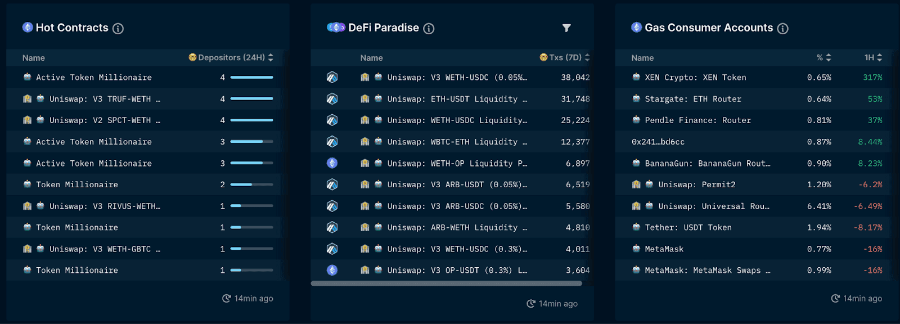Viewport: 900px width, 324px height.
Task: Click the Arbitrum chain icon on WETH-USDC (0.05%) row
Action: click(332, 77)
